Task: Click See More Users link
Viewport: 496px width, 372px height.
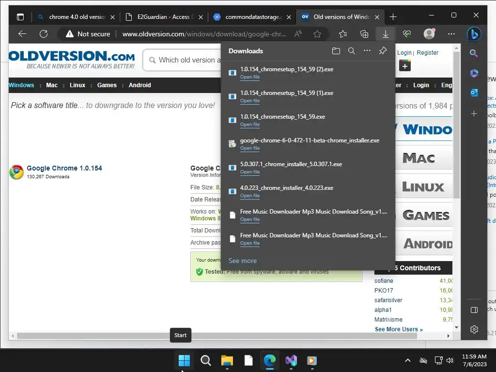Action: pyautogui.click(x=399, y=329)
